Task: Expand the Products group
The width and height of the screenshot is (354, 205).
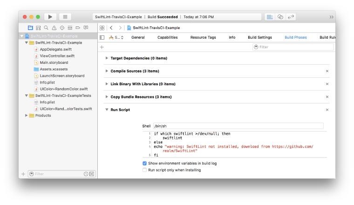Action: point(27,116)
